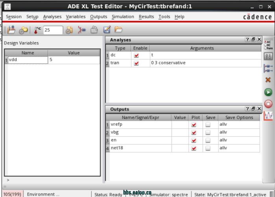
Task: Undock the Analyses panel
Action: point(253,39)
